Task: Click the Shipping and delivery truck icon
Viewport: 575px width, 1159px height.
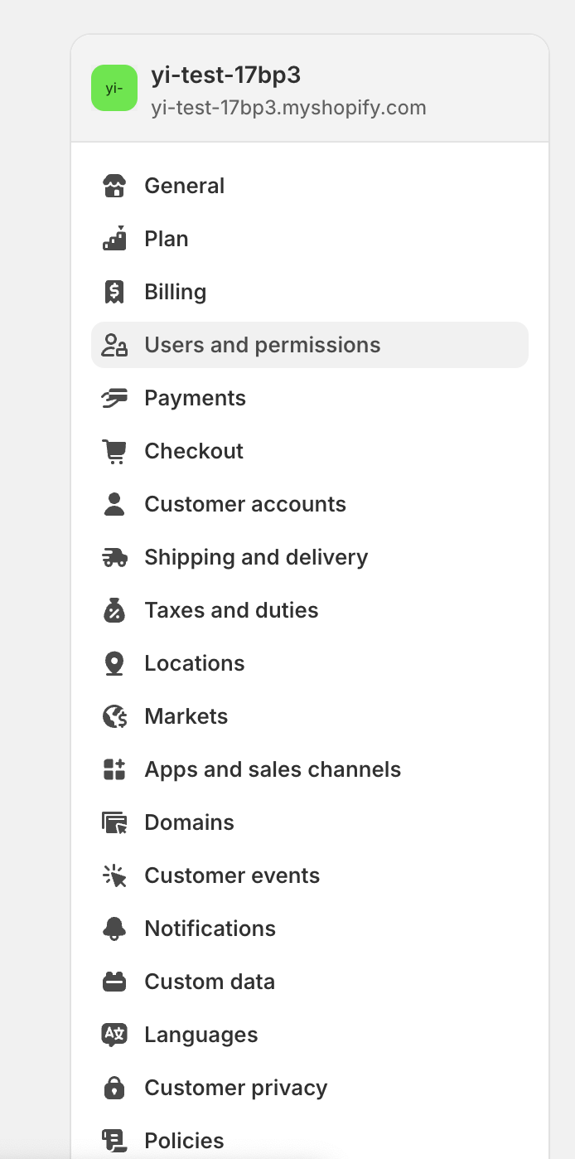Action: (114, 557)
